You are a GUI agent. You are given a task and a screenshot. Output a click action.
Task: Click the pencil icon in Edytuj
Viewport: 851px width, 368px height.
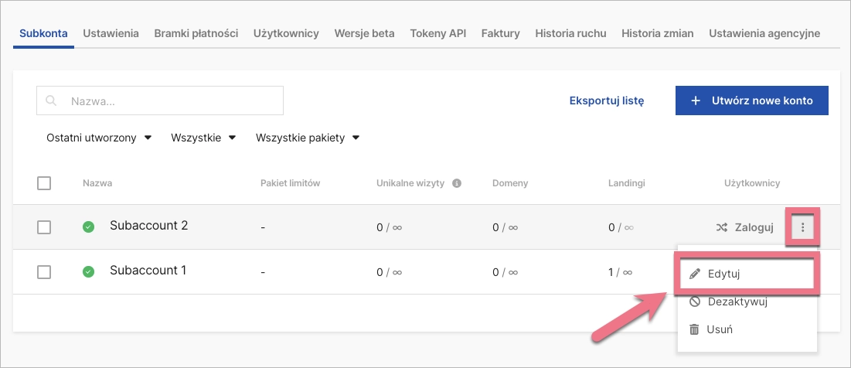point(694,274)
